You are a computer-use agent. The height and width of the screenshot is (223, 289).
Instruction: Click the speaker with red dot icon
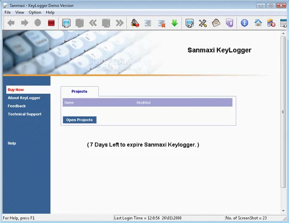tap(135, 23)
